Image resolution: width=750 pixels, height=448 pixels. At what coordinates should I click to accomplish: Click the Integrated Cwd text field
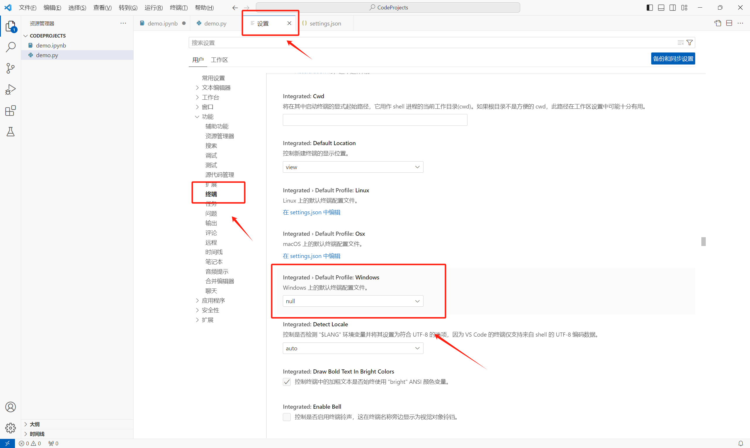pyautogui.click(x=375, y=120)
